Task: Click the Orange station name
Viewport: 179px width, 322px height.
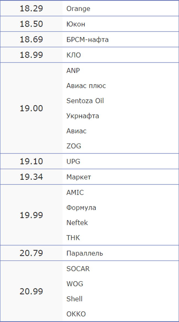Action: tap(78, 9)
